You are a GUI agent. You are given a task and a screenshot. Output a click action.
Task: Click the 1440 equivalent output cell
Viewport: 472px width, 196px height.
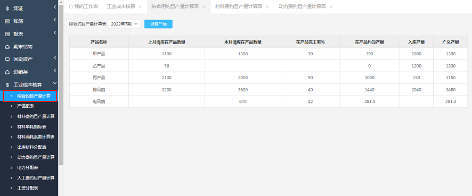(x=370, y=90)
